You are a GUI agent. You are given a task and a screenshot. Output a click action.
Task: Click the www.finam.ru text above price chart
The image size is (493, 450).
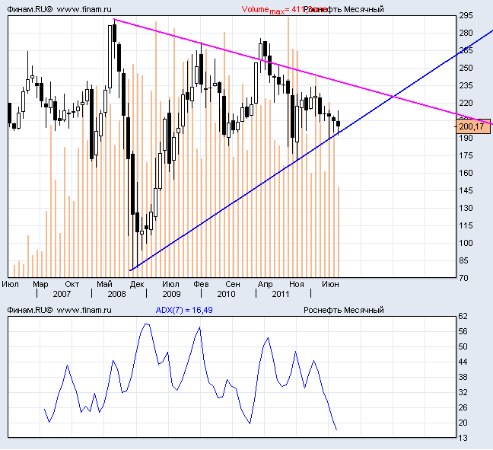tap(84, 9)
